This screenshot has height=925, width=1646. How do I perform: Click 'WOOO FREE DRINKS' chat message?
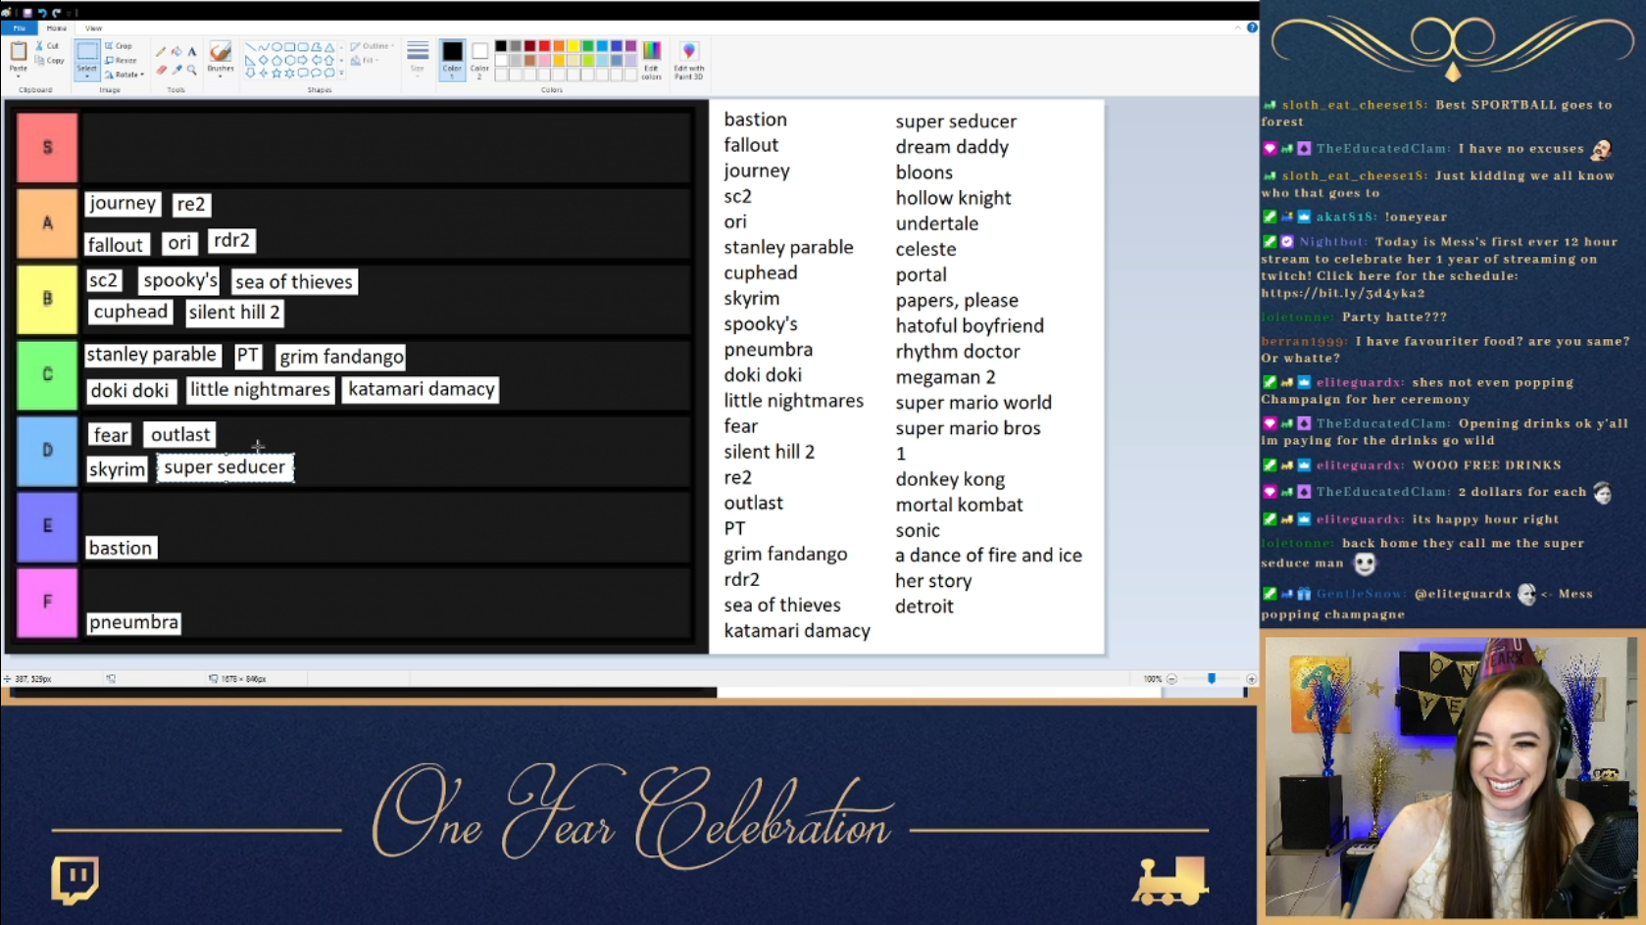click(x=1486, y=465)
